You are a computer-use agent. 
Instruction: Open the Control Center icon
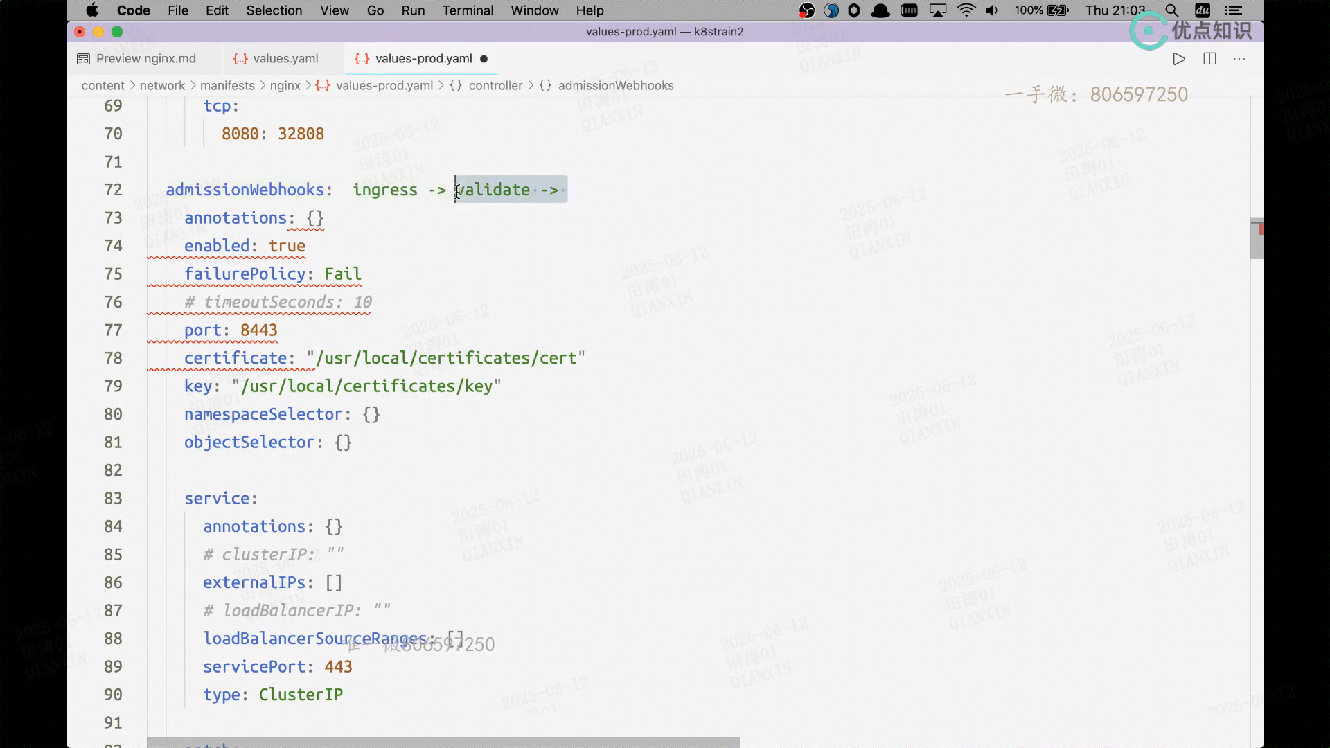tap(1233, 10)
